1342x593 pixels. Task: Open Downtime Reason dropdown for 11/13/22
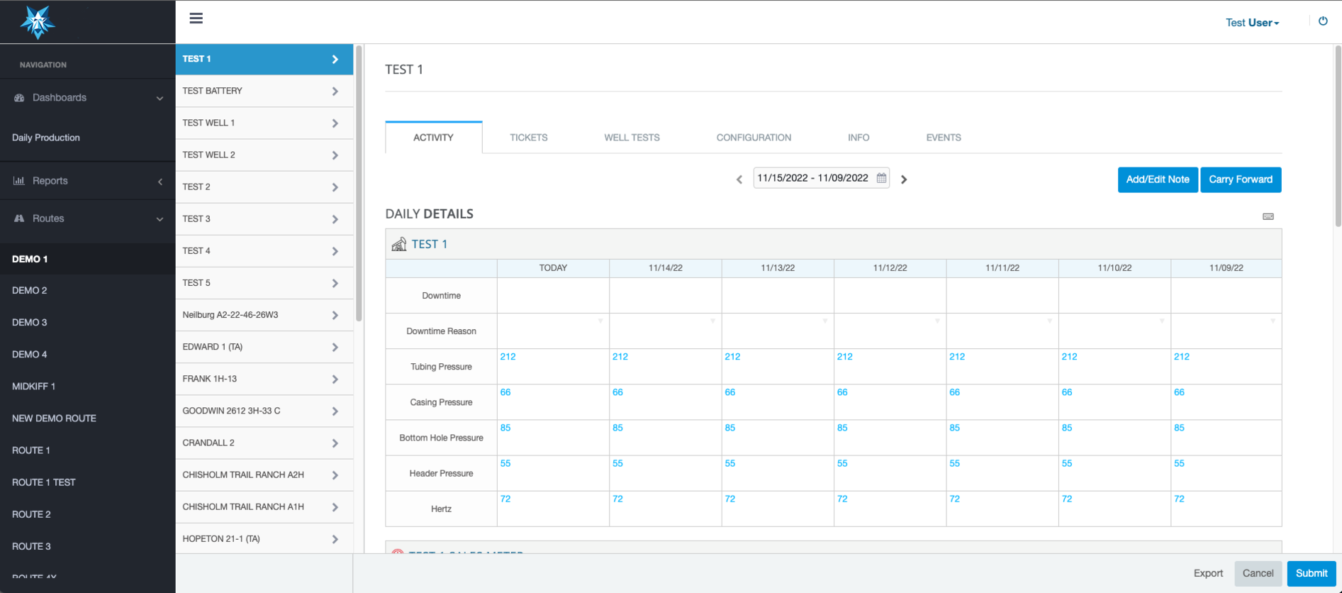[824, 321]
